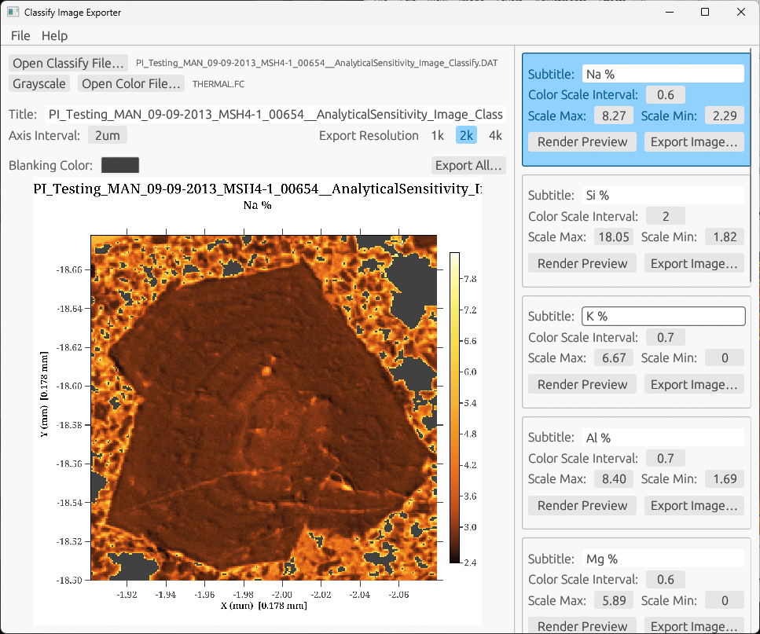Edit the Axis Interval 2um field

(107, 135)
